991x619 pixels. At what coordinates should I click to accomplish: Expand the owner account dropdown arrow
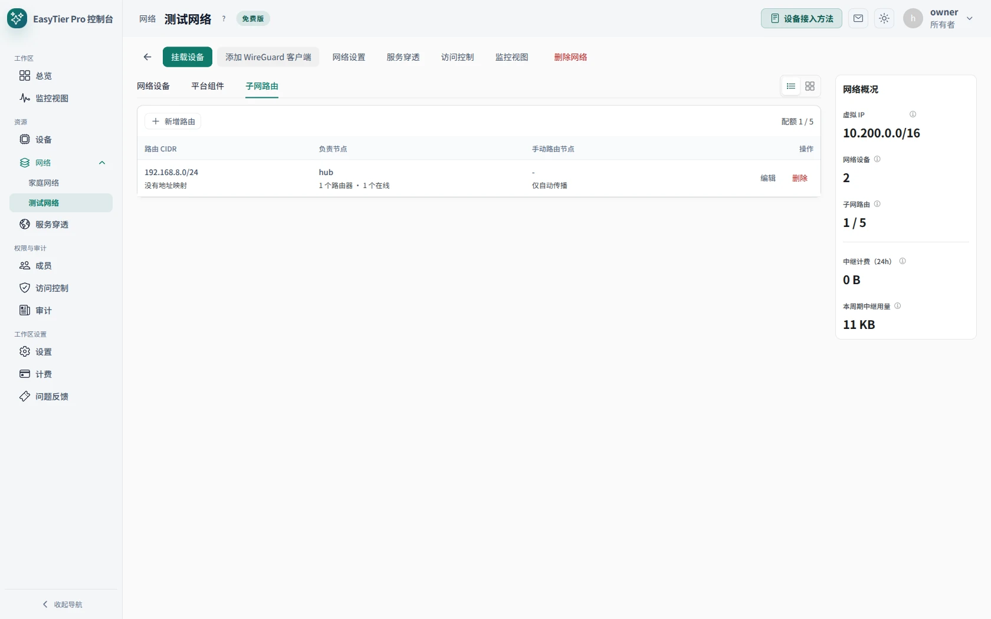click(x=969, y=18)
